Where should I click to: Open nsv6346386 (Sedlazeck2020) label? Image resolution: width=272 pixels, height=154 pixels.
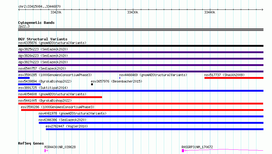tap(62, 120)
